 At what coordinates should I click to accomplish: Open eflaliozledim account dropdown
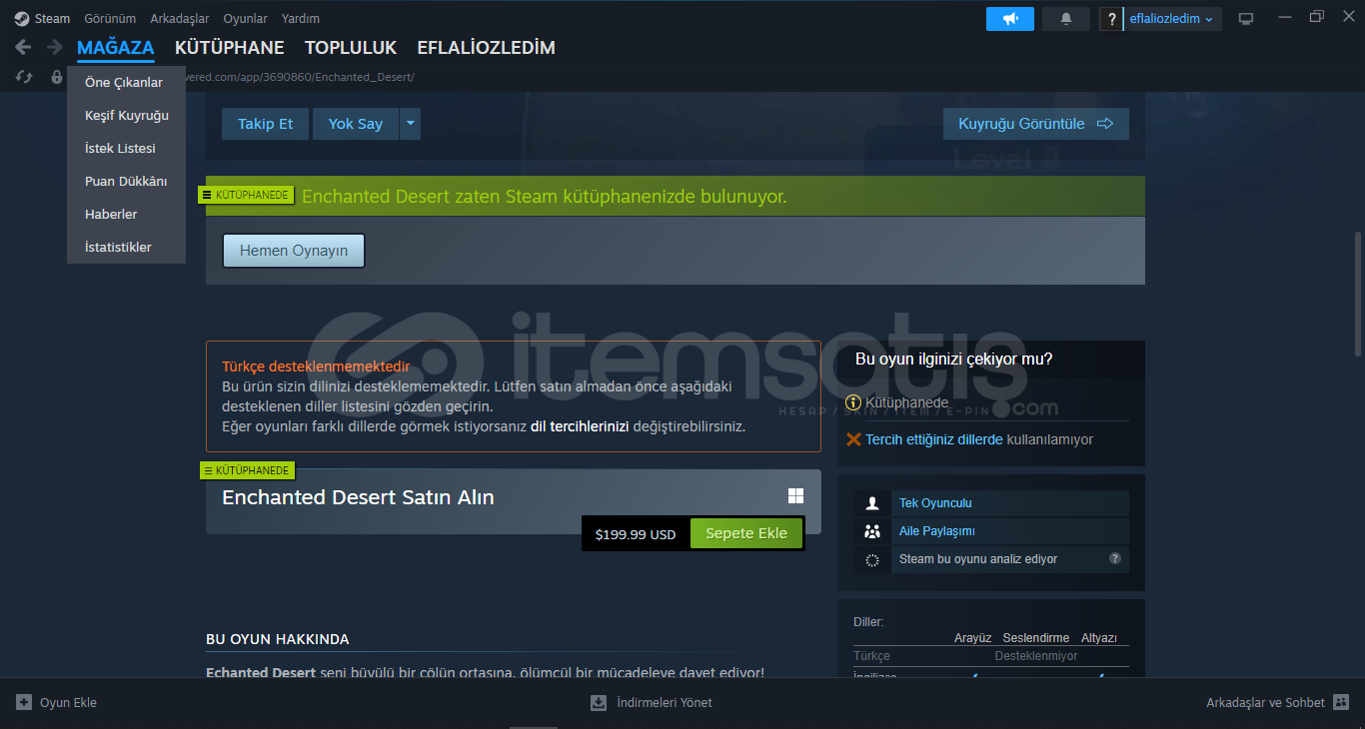(x=1171, y=19)
